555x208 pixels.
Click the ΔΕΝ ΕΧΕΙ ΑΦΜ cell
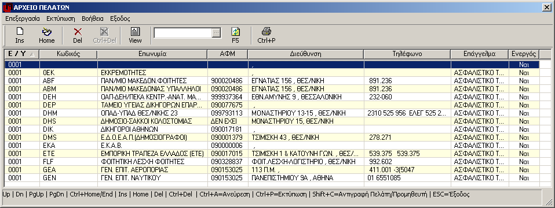228,121
